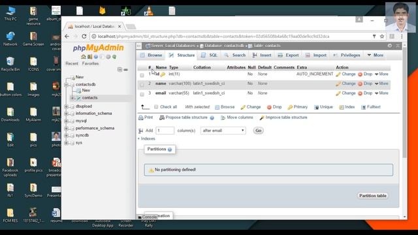The image size is (418, 235).
Task: Expand the dbupload database node
Action: [x=67, y=106]
